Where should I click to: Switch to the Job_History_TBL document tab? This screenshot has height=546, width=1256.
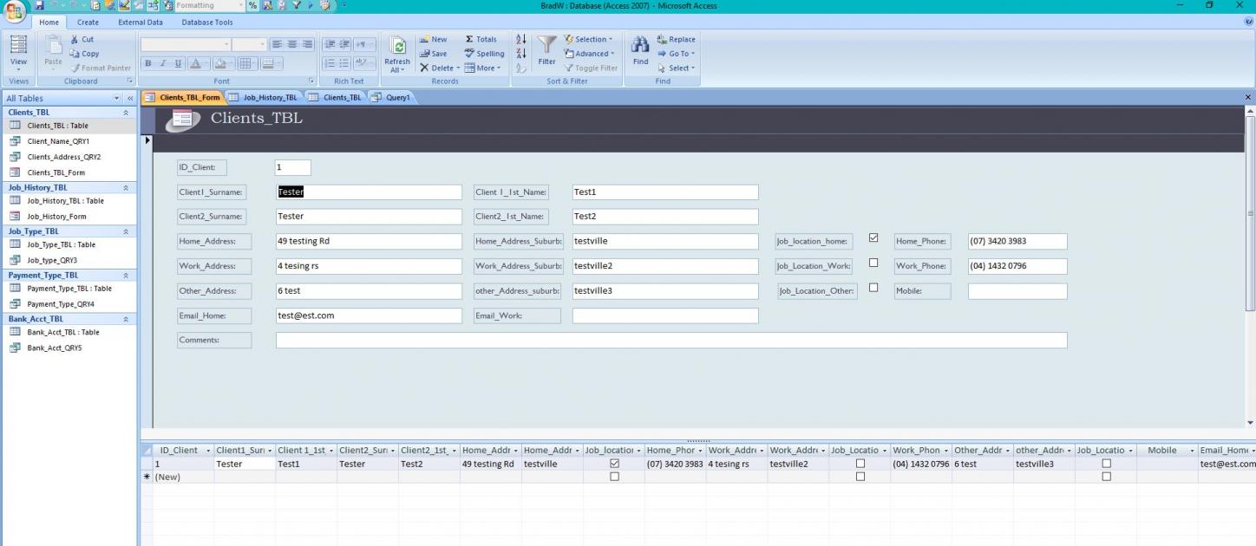pos(265,97)
